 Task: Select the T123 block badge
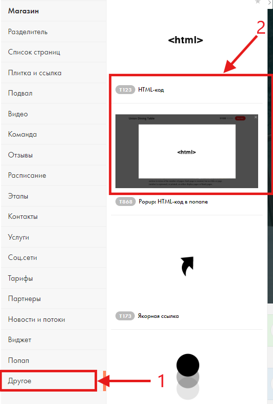125,90
